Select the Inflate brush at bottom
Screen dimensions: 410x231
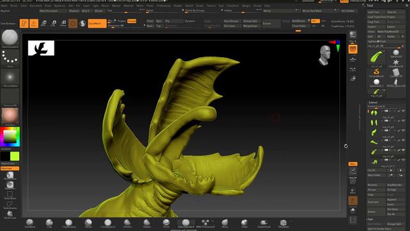click(x=244, y=223)
